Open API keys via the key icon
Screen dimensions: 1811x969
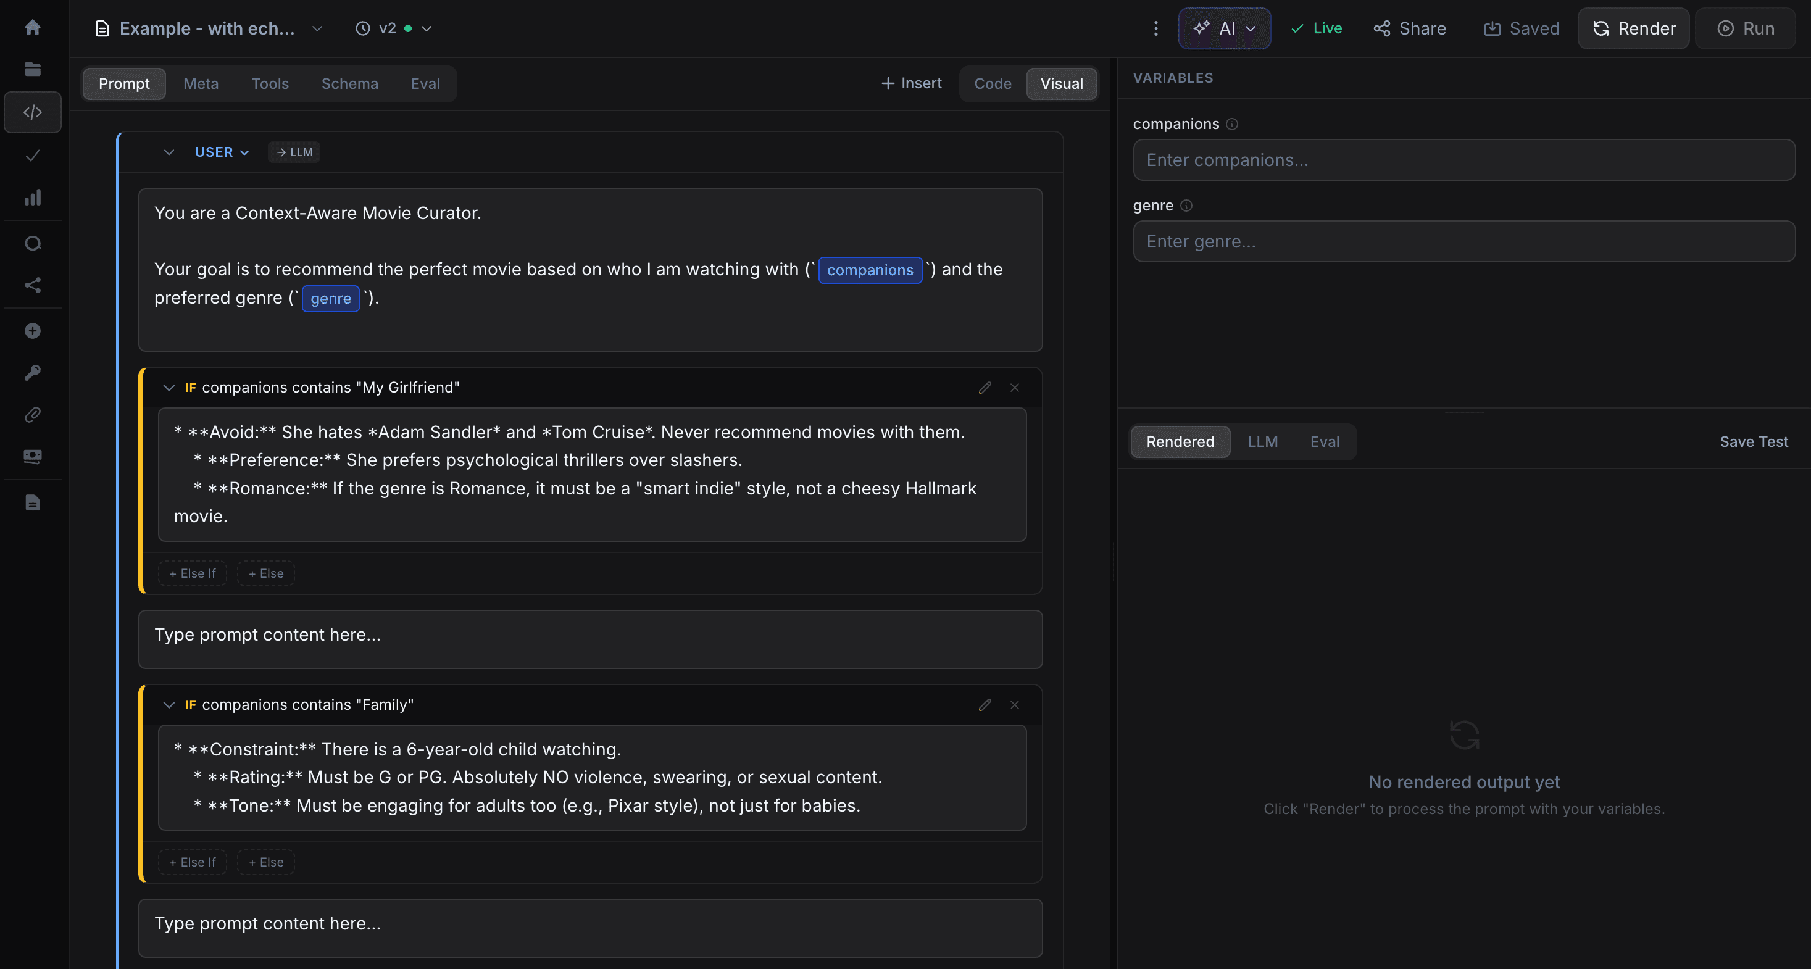(32, 372)
